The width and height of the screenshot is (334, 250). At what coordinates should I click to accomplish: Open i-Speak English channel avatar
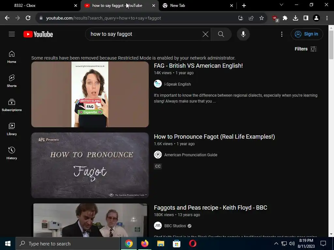(x=158, y=84)
